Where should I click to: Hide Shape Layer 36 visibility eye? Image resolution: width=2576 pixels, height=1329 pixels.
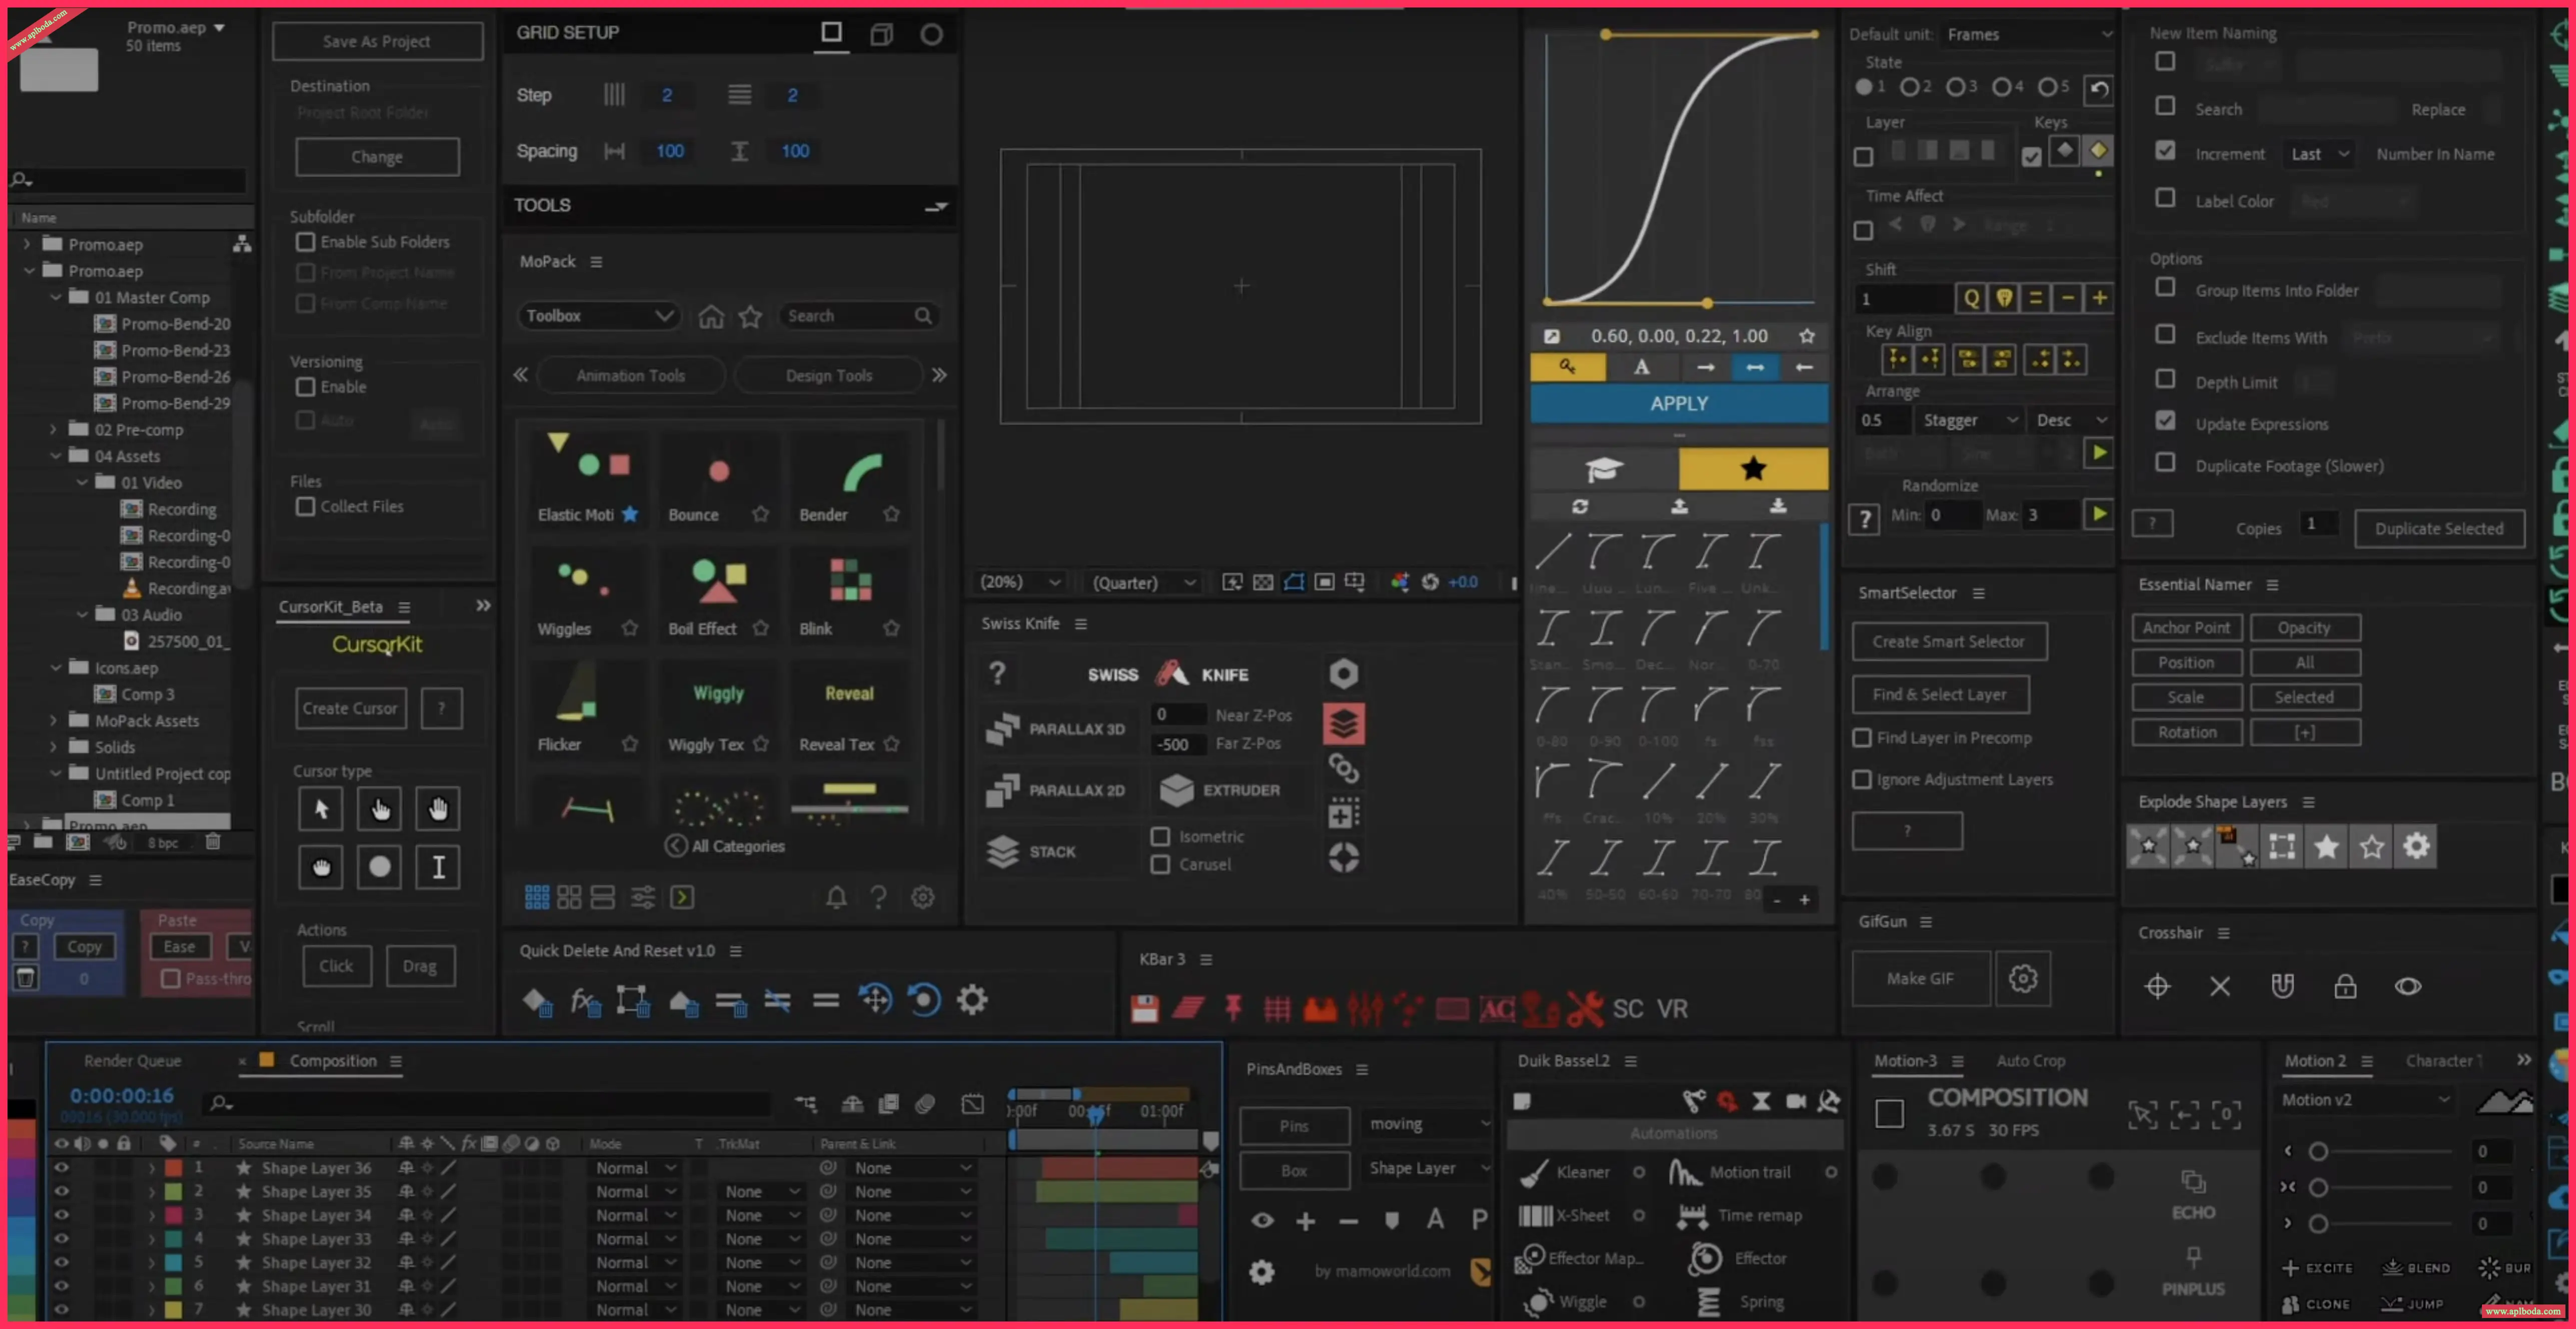click(x=61, y=1168)
